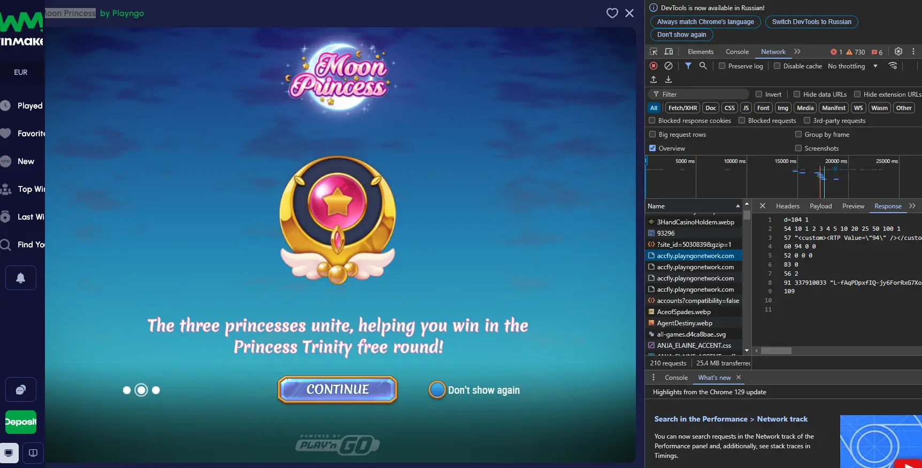The width and height of the screenshot is (922, 468).
Task: Open network search with magnifier icon
Action: click(x=703, y=66)
